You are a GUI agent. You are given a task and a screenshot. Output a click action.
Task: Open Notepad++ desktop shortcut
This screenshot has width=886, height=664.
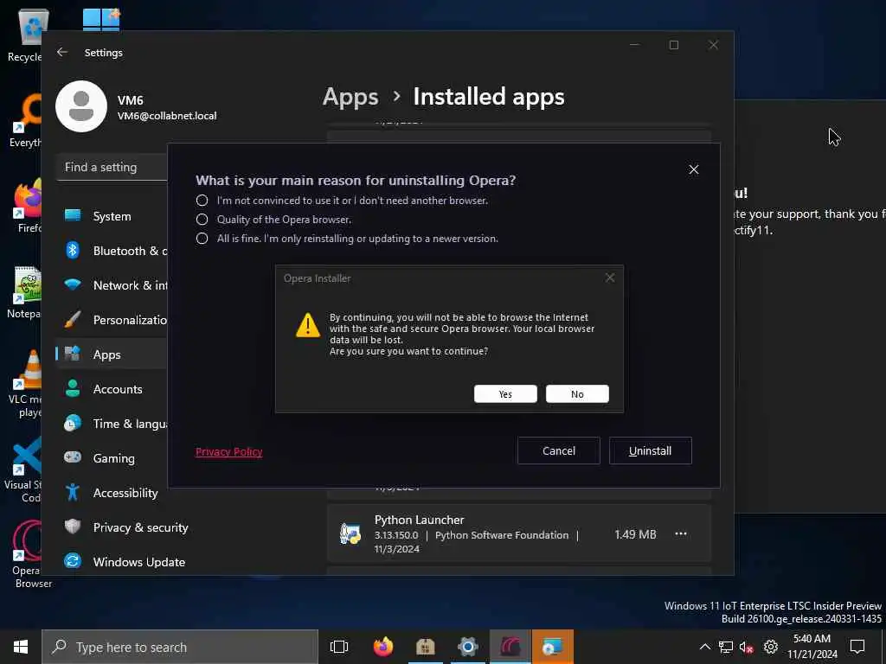point(25,292)
